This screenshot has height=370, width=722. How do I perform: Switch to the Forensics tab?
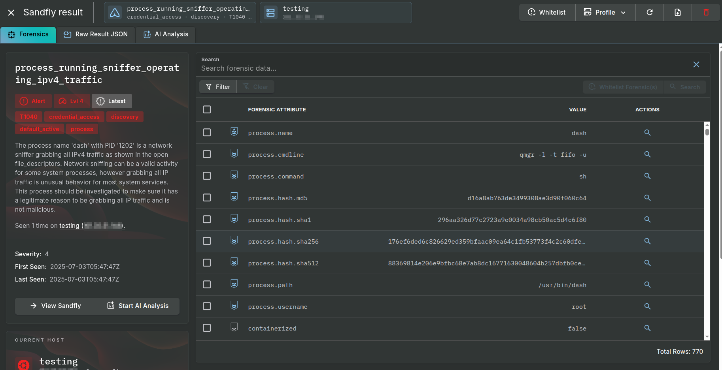(x=28, y=34)
